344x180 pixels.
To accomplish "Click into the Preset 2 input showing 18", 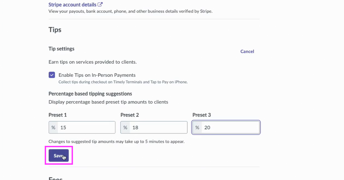I will [158, 128].
